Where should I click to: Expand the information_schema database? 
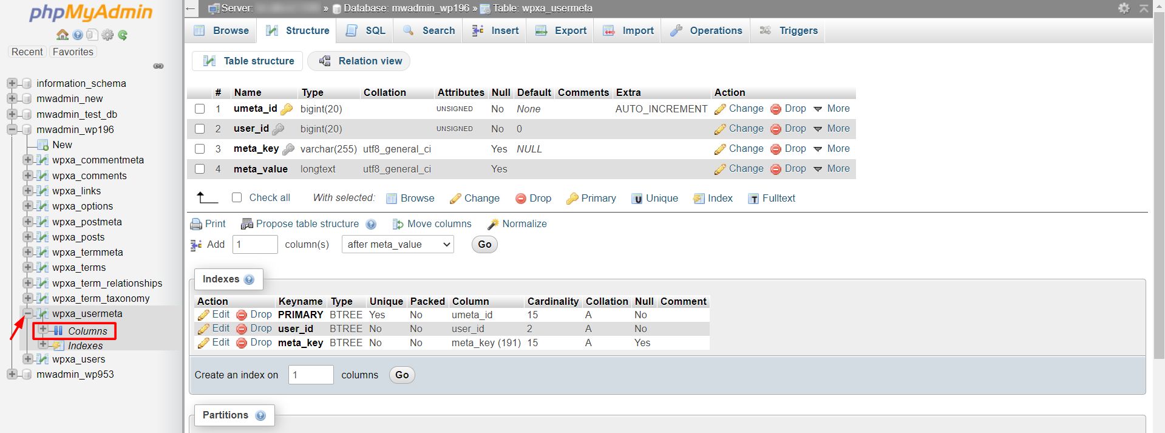pos(12,83)
